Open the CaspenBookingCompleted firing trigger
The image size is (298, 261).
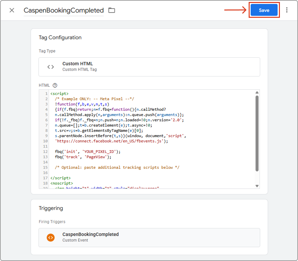(149, 237)
